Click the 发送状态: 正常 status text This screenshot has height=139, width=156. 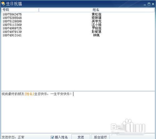tap(13, 137)
